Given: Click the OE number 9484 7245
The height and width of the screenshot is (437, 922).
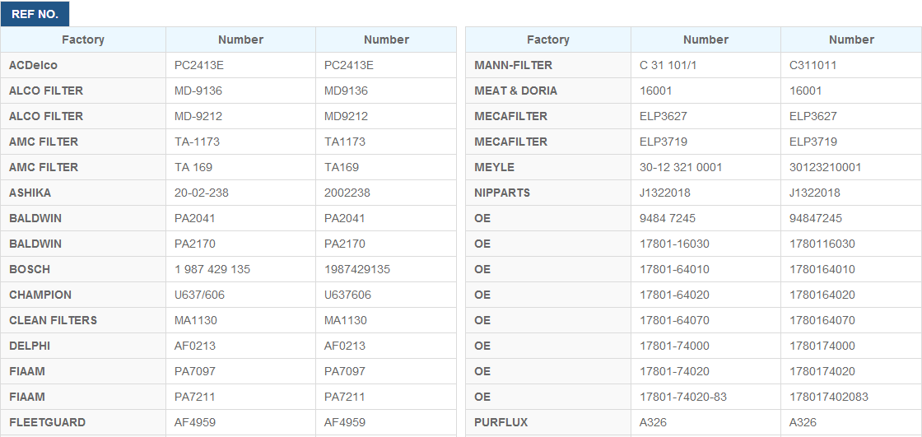Looking at the screenshot, I should [668, 218].
